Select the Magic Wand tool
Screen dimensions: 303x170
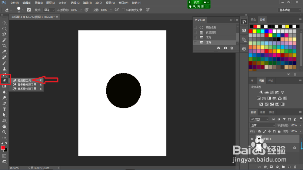coord(4,40)
